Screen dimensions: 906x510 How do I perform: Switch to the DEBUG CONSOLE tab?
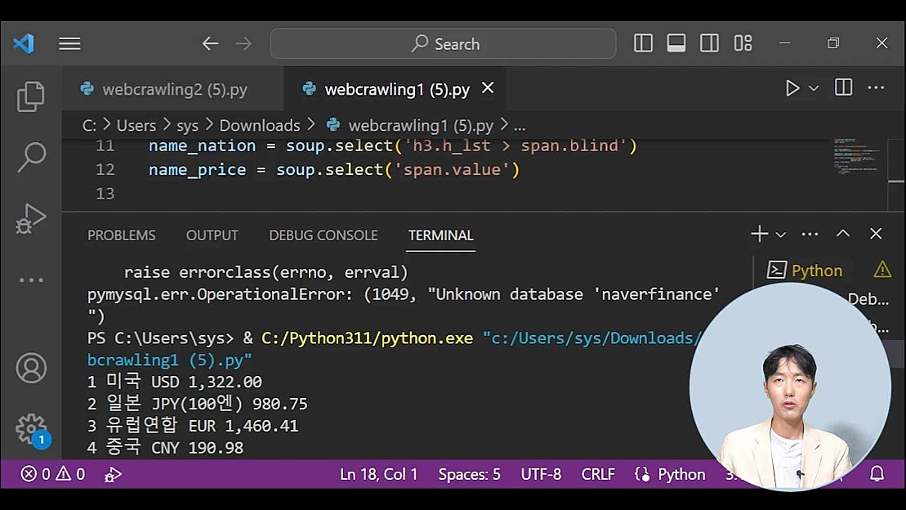[x=323, y=235]
